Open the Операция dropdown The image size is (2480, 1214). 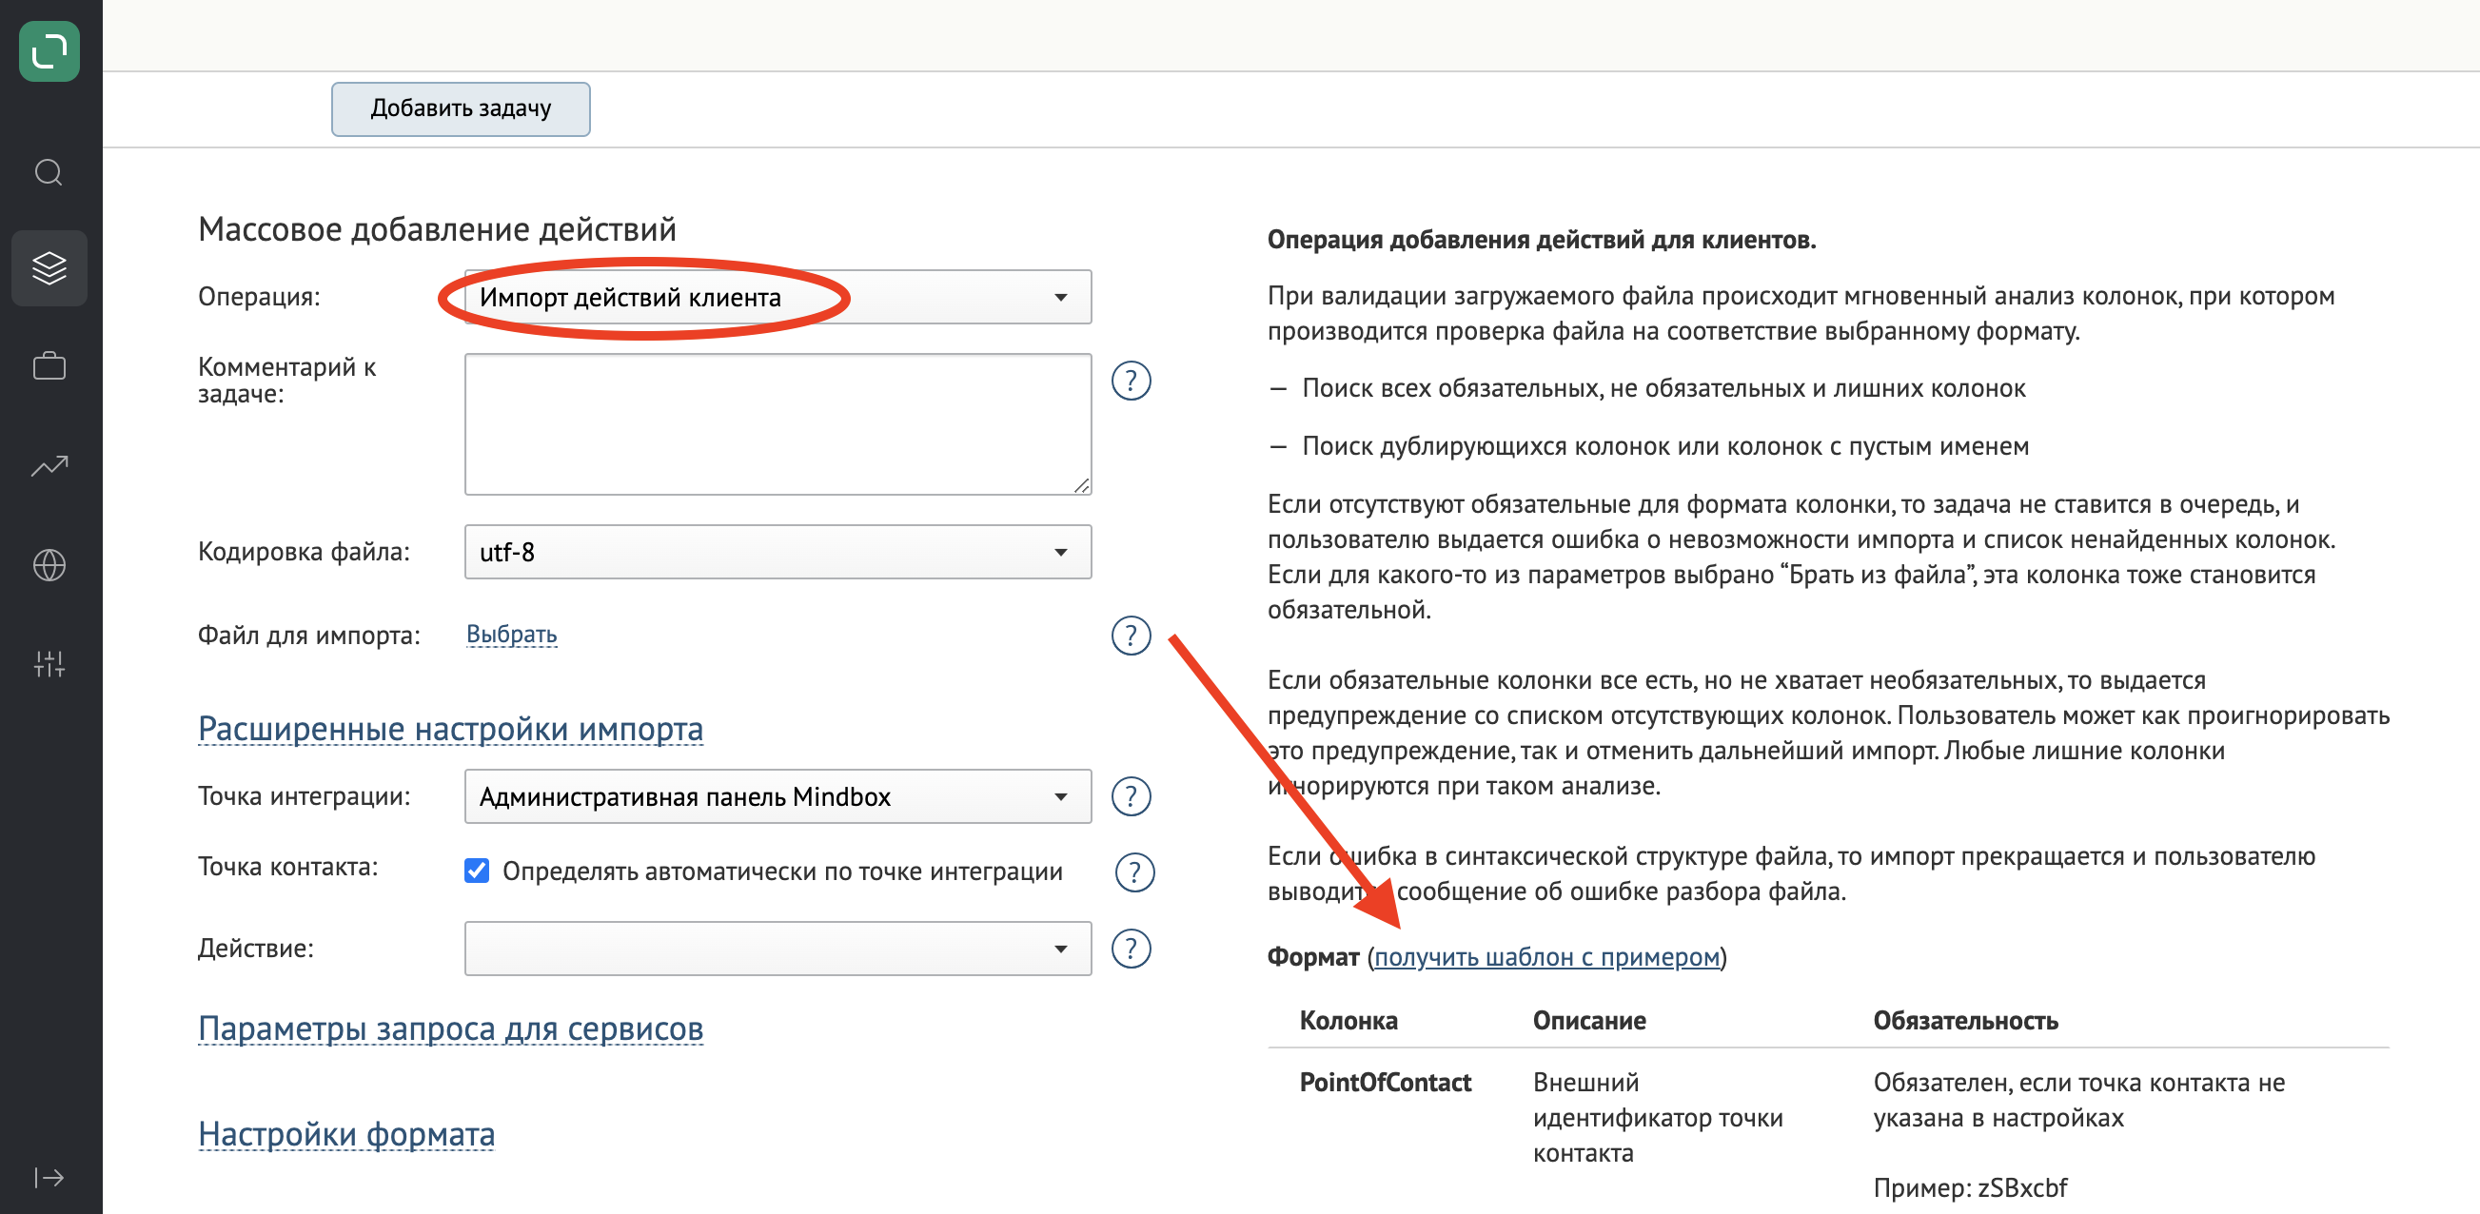(777, 298)
